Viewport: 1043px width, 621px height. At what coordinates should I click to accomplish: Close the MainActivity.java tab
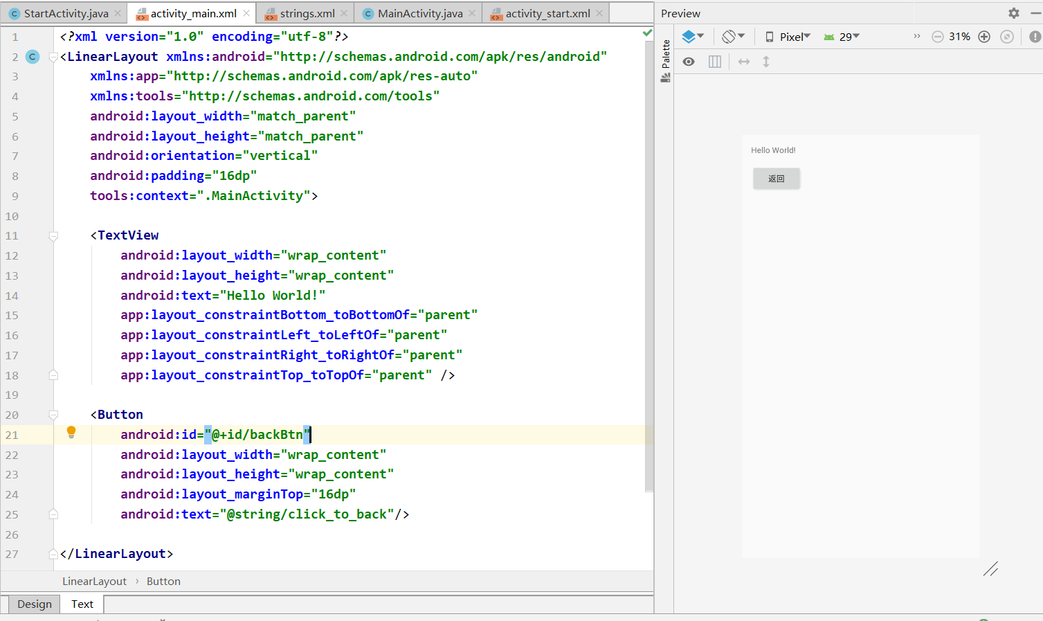pos(472,13)
